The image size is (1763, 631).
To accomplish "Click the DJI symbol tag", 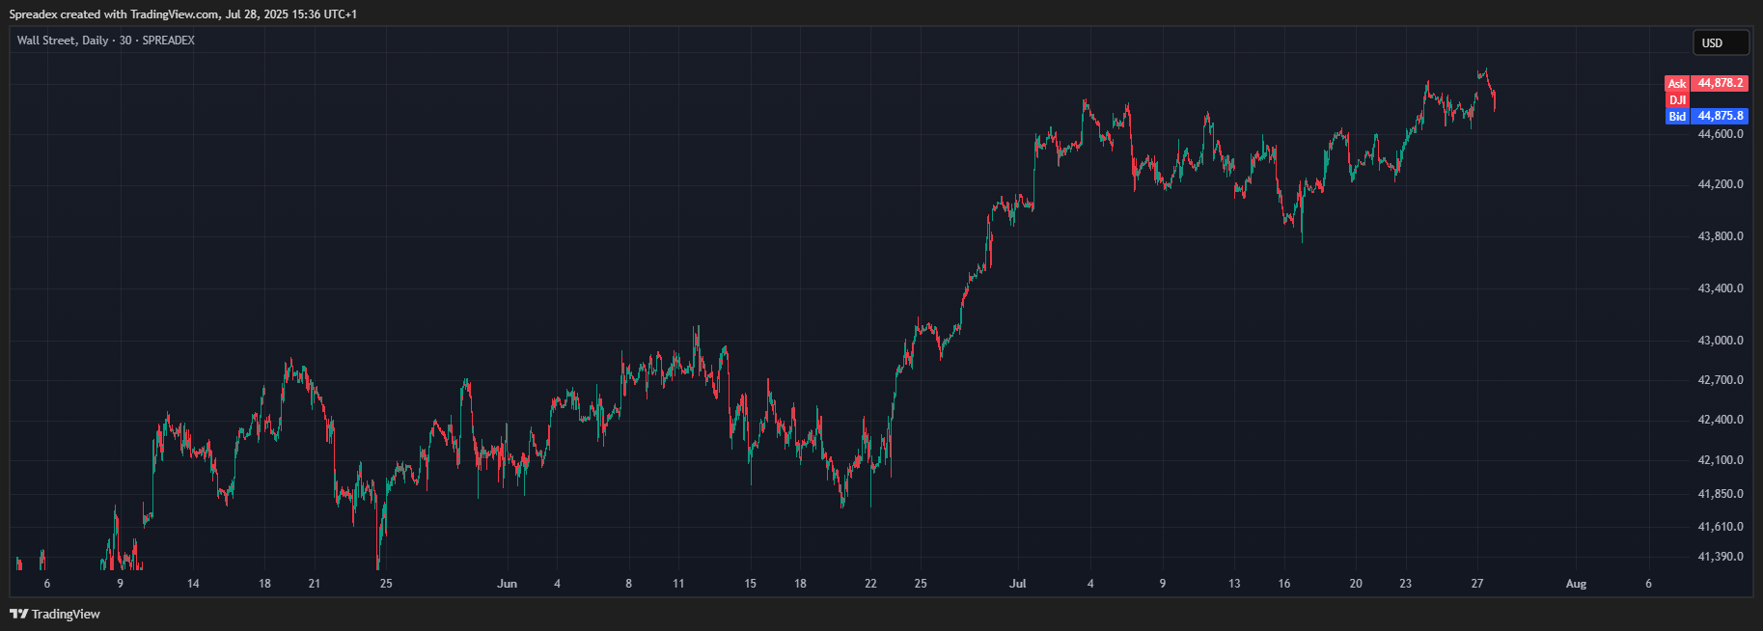I will [1677, 99].
